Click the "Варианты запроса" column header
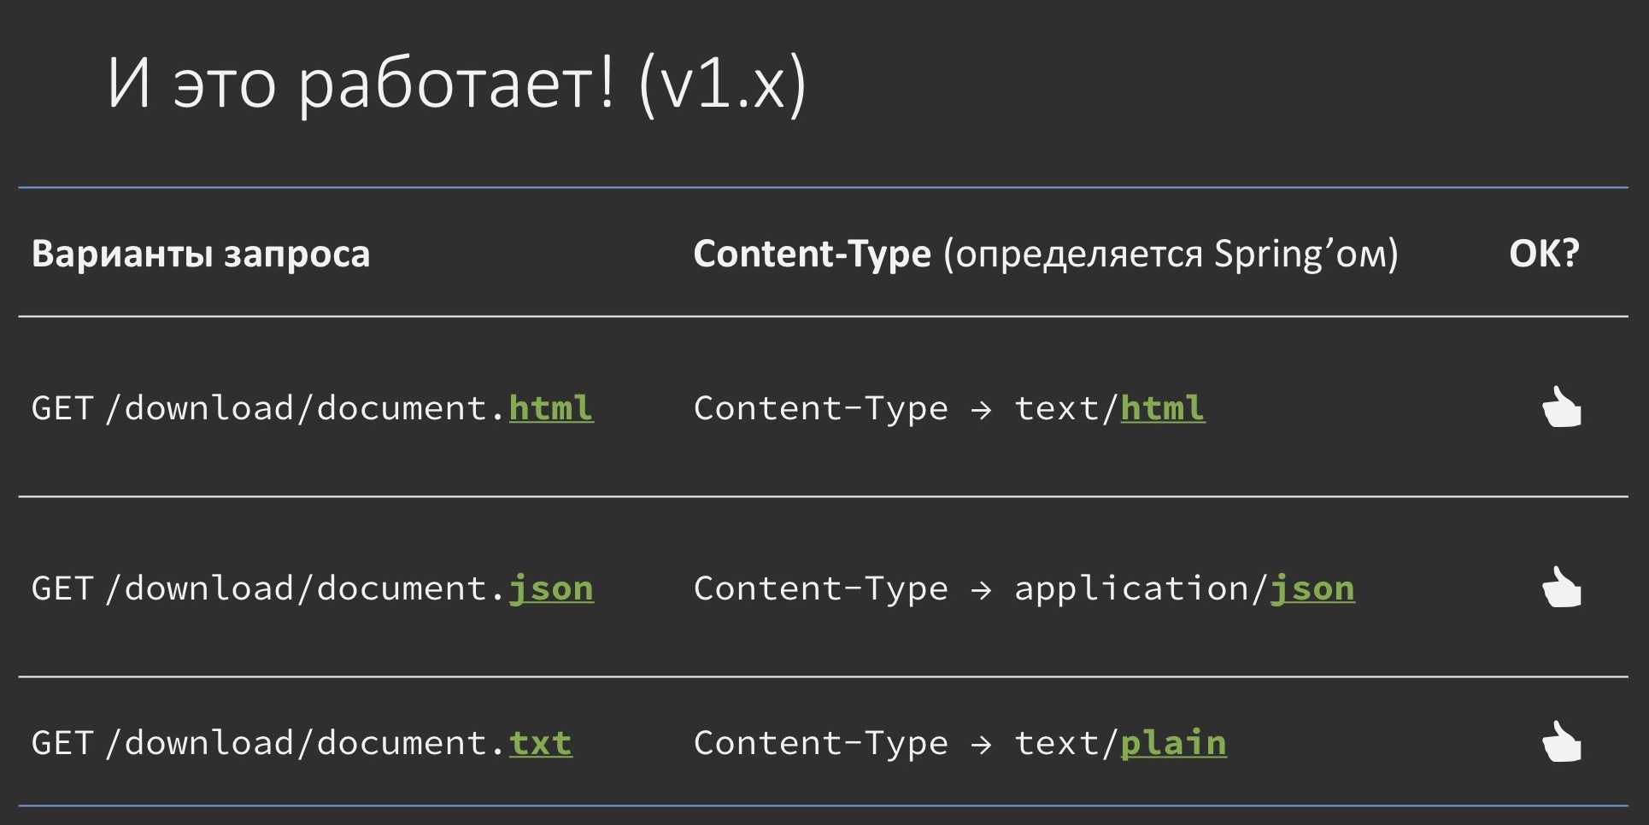Screen dimensions: 1649x825 201,254
